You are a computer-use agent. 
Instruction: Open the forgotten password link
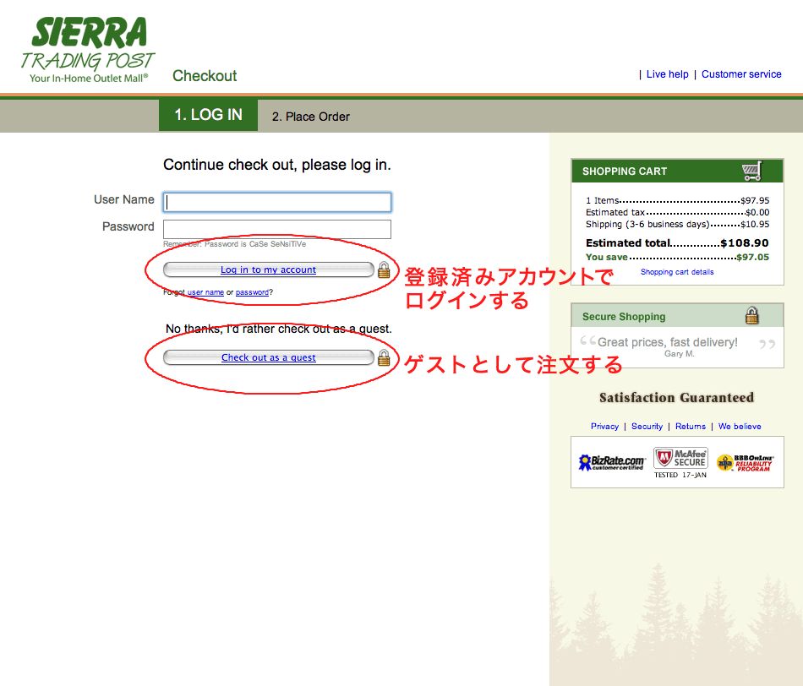click(252, 292)
